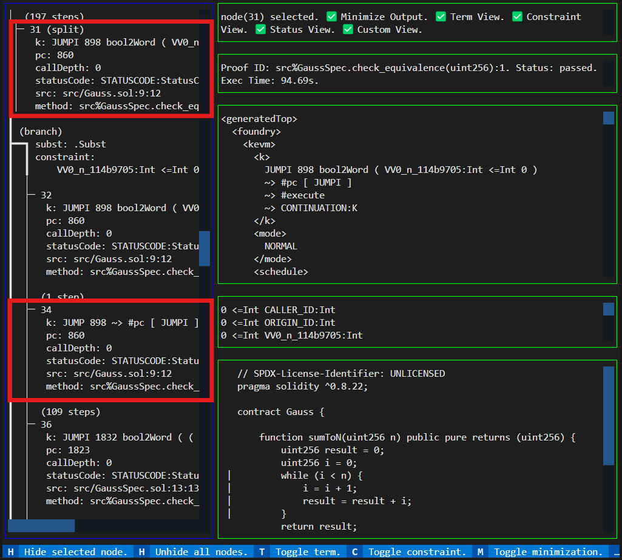Click the 'node(31) selected.' status text
The width and height of the screenshot is (622, 560).
(x=270, y=16)
